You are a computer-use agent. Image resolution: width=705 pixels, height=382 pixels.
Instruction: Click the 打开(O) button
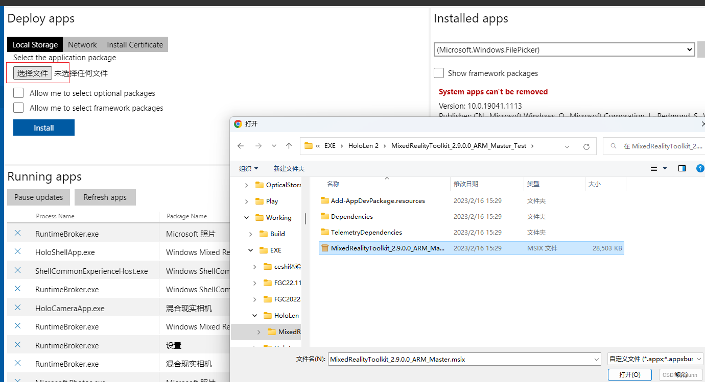tap(630, 374)
